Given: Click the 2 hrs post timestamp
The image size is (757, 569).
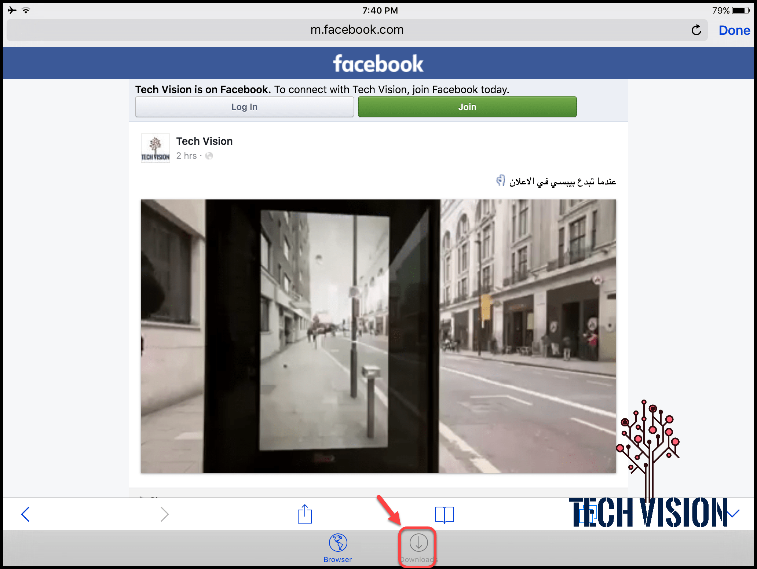Looking at the screenshot, I should pyautogui.click(x=186, y=156).
